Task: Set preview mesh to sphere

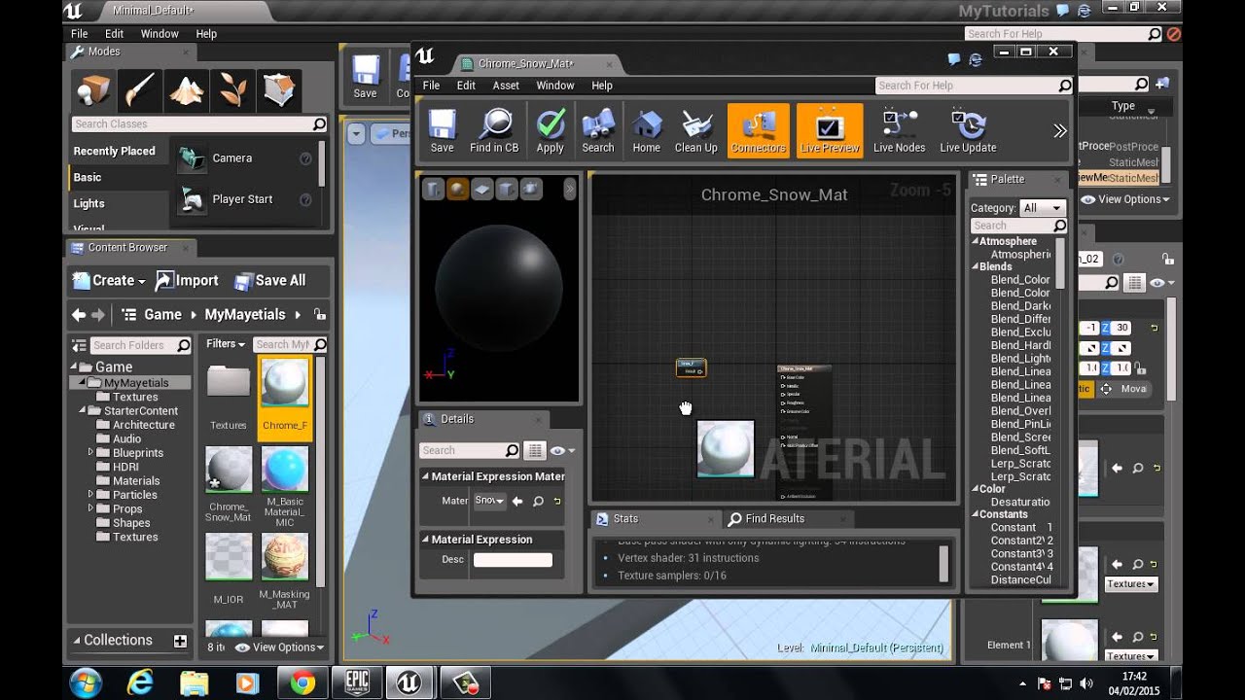Action: pyautogui.click(x=457, y=190)
